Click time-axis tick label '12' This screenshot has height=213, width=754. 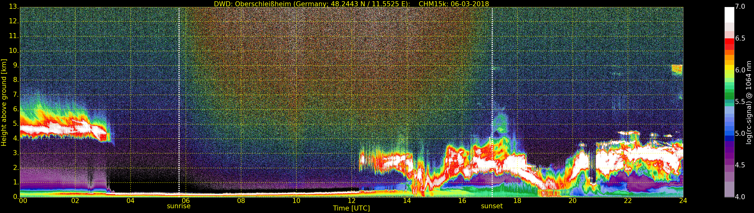pos(352,201)
